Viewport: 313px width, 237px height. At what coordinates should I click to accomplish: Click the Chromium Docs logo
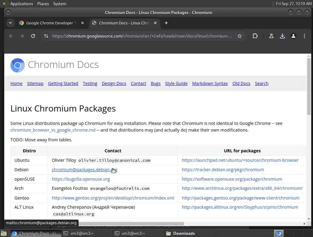(x=17, y=65)
